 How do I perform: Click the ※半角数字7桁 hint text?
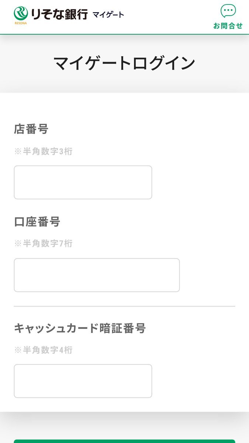43,244
